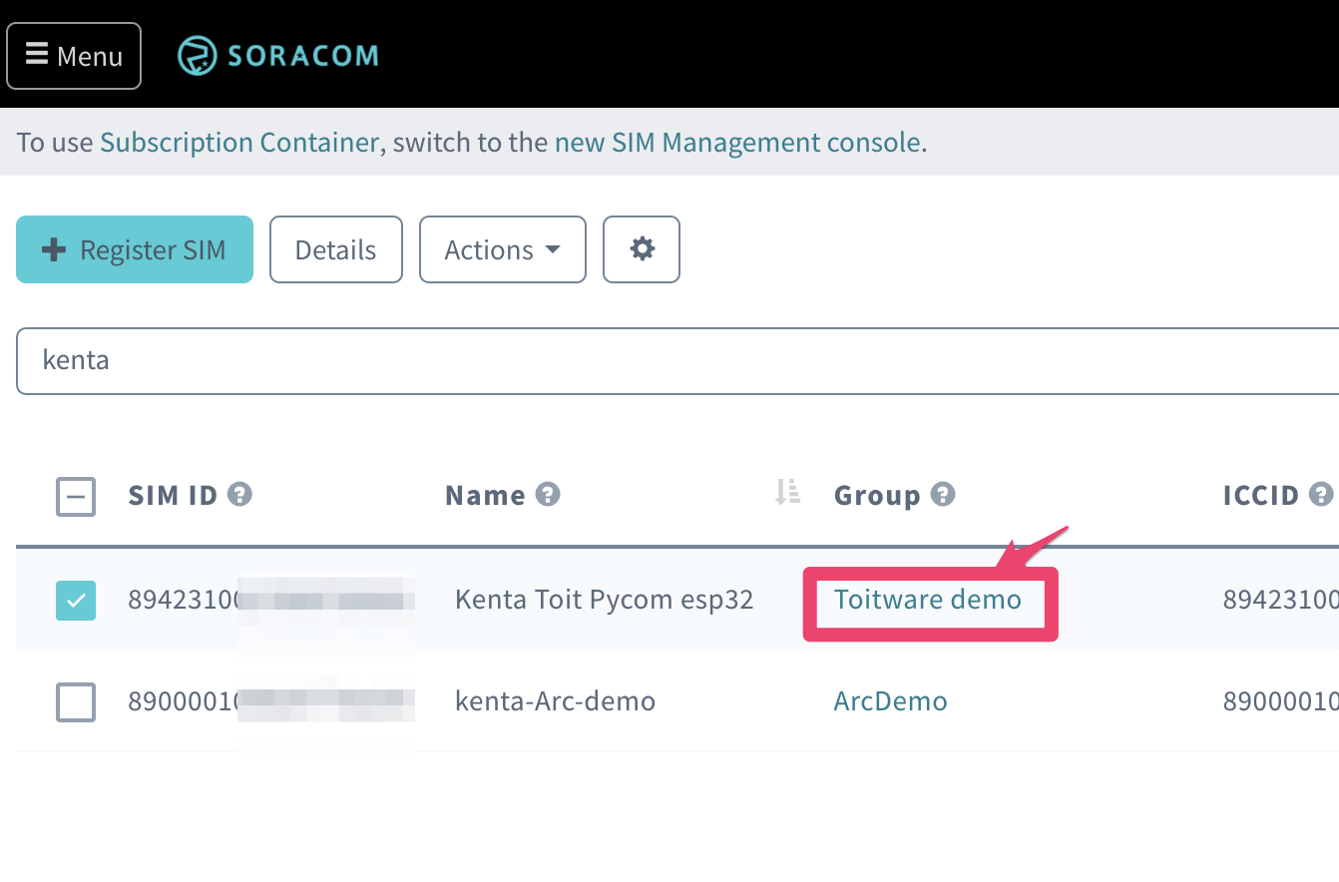The height and width of the screenshot is (882, 1339).
Task: Expand the Actions dropdown
Action: click(x=502, y=249)
